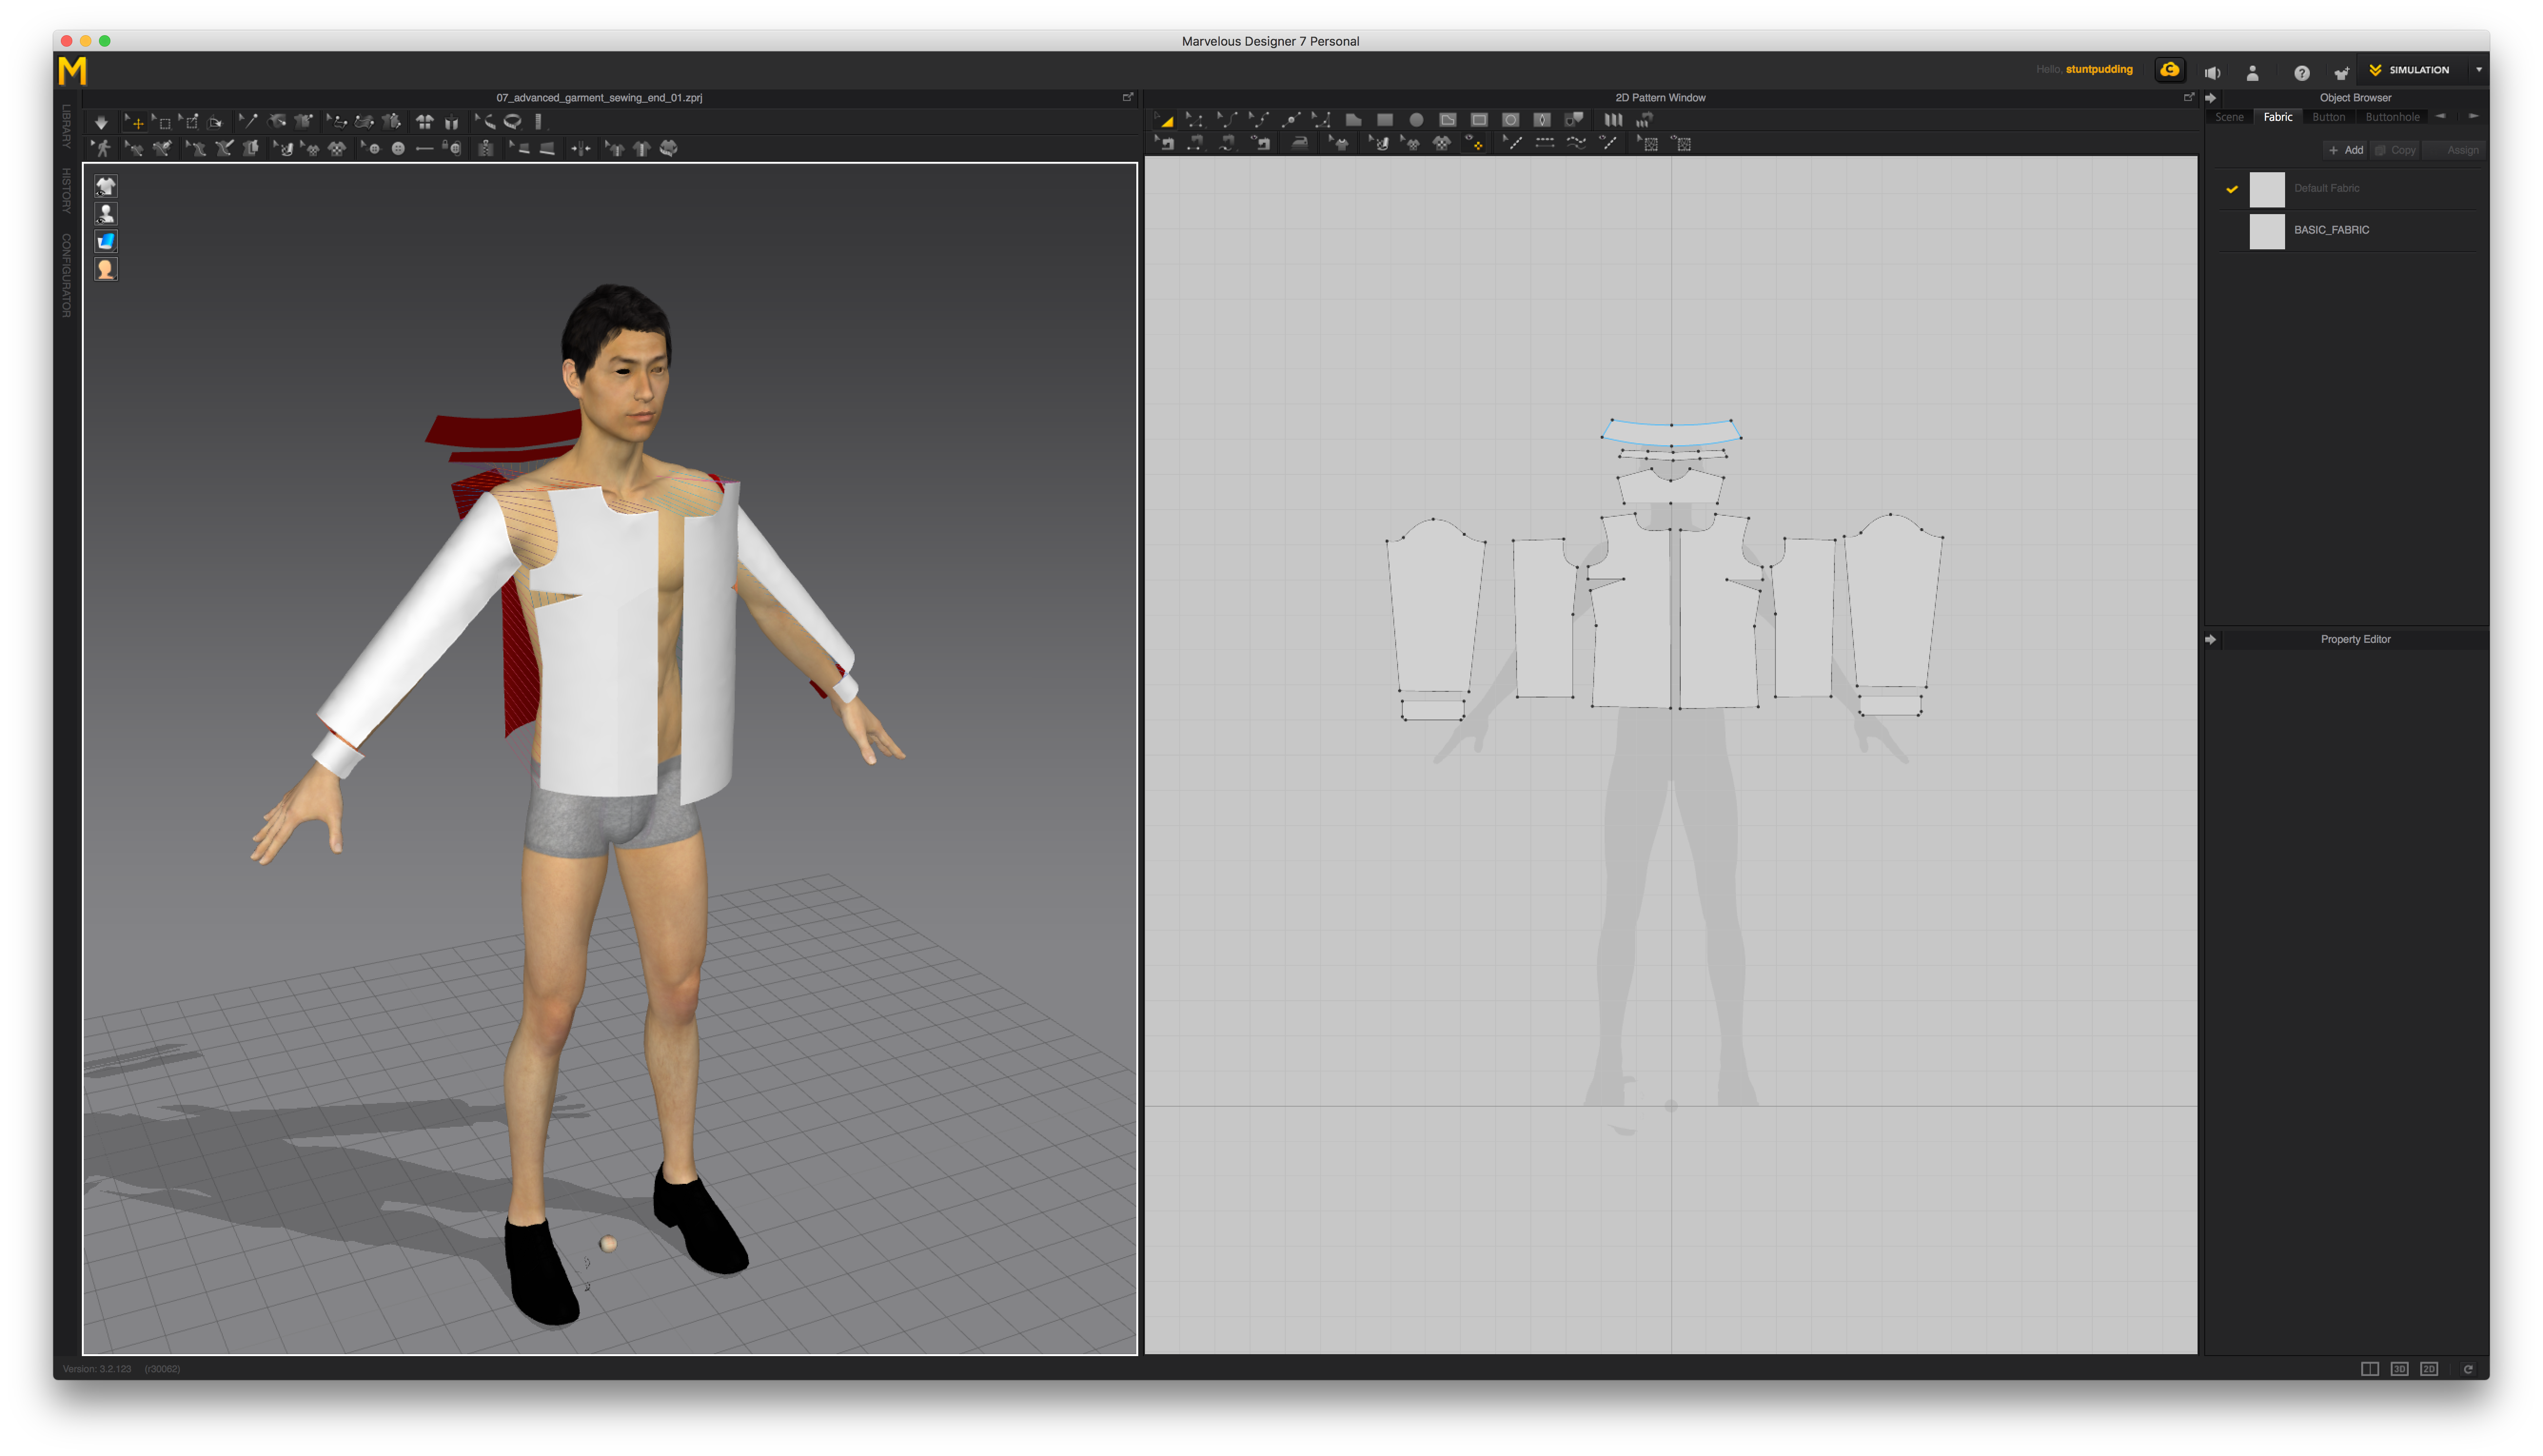Switch to the Button tab
The height and width of the screenshot is (1456, 2543).
tap(2328, 117)
